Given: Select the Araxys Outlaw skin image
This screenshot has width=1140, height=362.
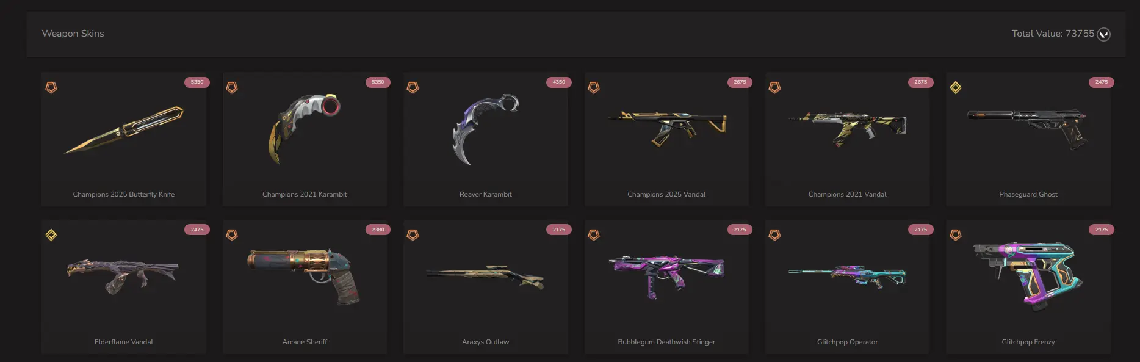Looking at the screenshot, I should 485,277.
